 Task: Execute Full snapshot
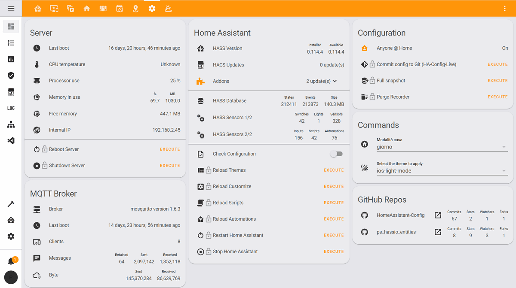pos(498,81)
